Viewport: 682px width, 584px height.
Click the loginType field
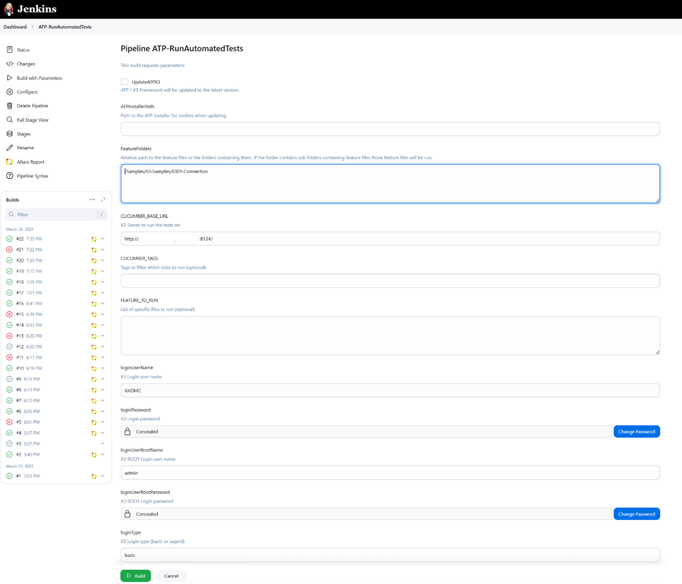pyautogui.click(x=390, y=555)
